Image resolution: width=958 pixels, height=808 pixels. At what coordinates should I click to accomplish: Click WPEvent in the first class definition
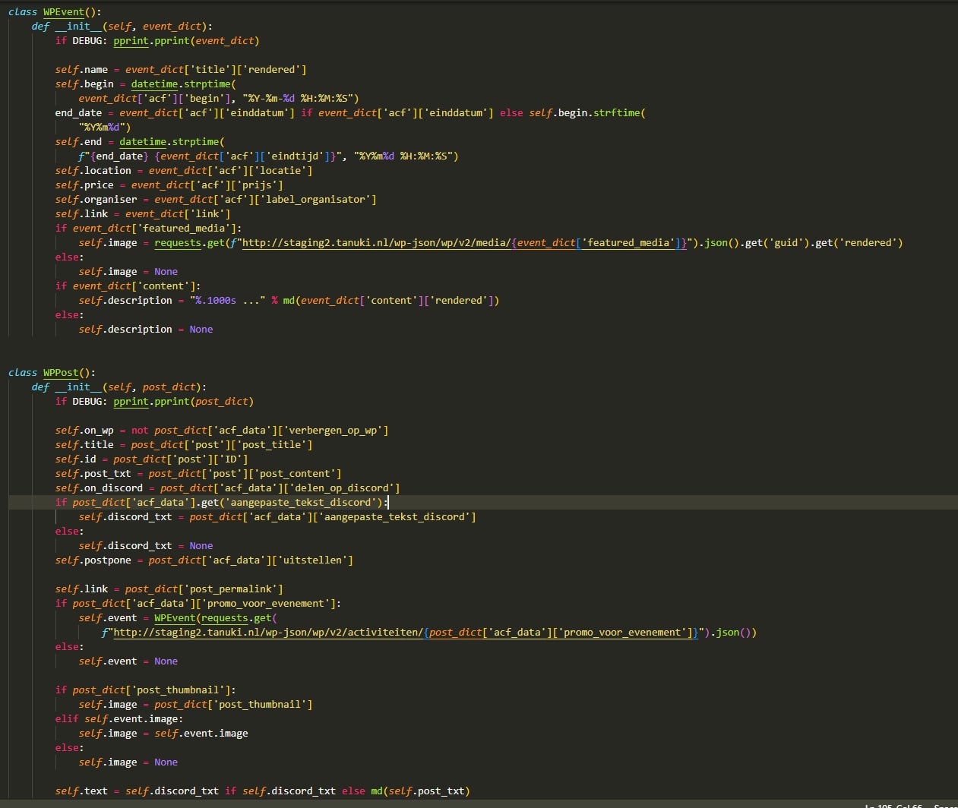coord(63,12)
